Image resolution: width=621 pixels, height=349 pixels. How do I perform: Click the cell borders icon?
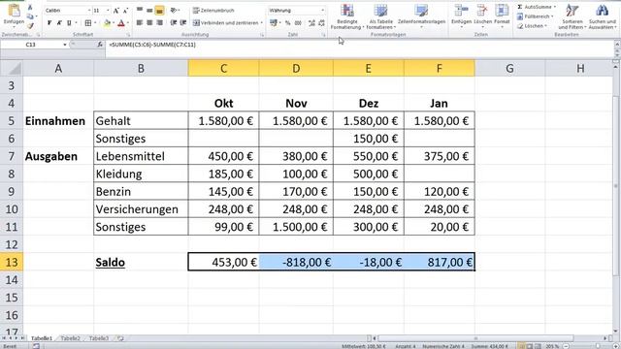coord(88,23)
